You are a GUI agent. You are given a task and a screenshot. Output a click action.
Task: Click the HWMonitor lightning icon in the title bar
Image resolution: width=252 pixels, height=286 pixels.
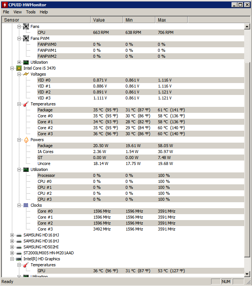coord(5,5)
